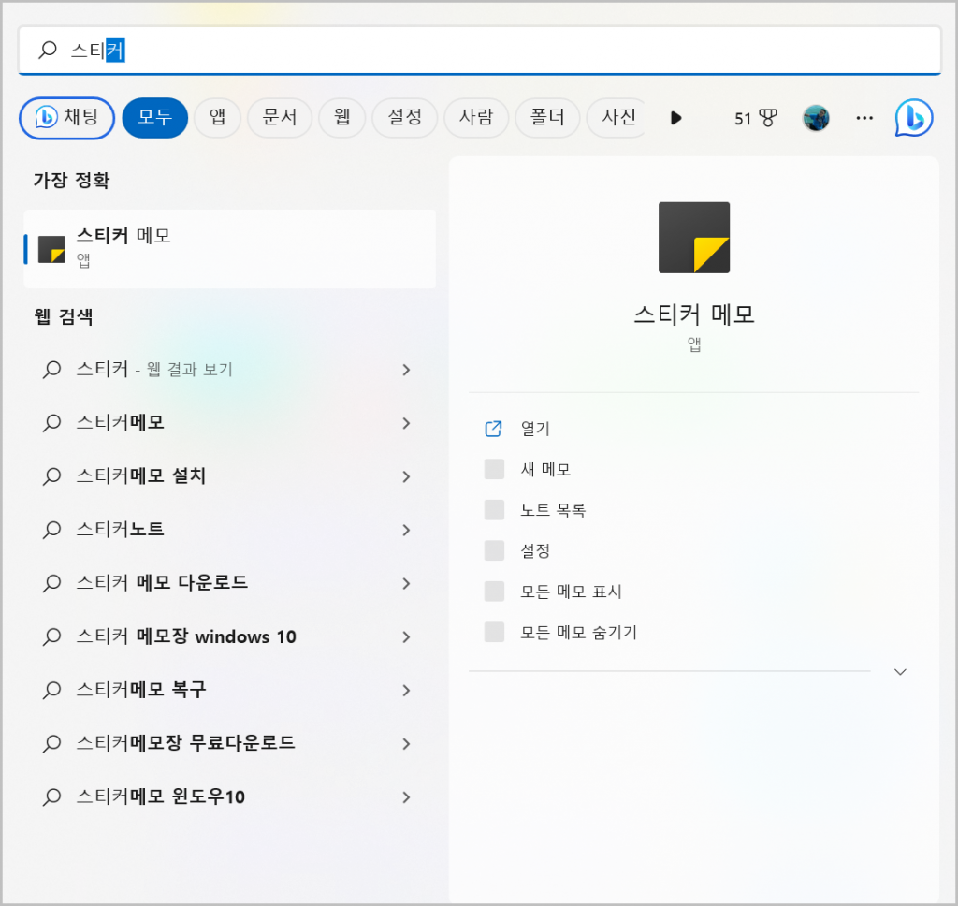The width and height of the screenshot is (958, 906).
Task: Click search icon beside 스티커메모 설치
Action: click(x=52, y=475)
